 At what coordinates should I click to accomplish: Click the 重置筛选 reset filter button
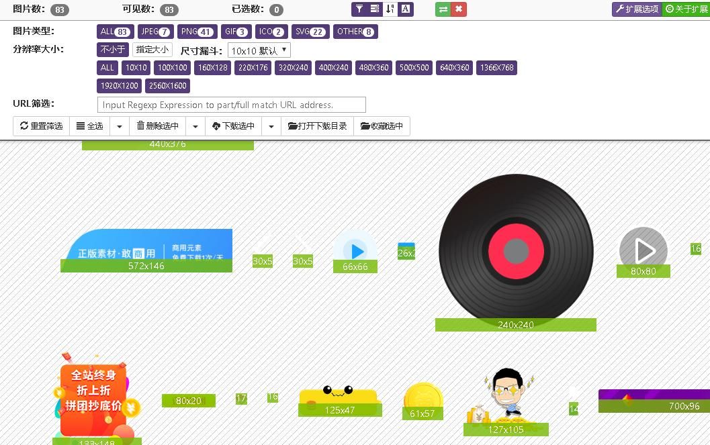(x=40, y=126)
